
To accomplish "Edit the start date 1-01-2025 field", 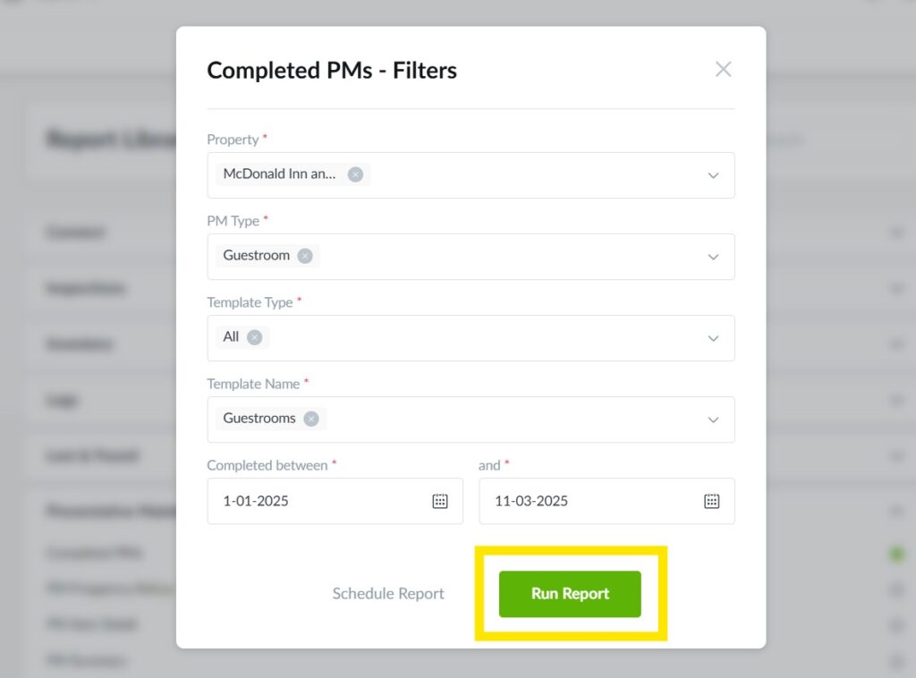I will (313, 501).
